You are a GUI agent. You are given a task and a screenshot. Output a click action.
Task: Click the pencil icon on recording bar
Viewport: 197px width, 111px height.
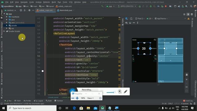(x=126, y=91)
